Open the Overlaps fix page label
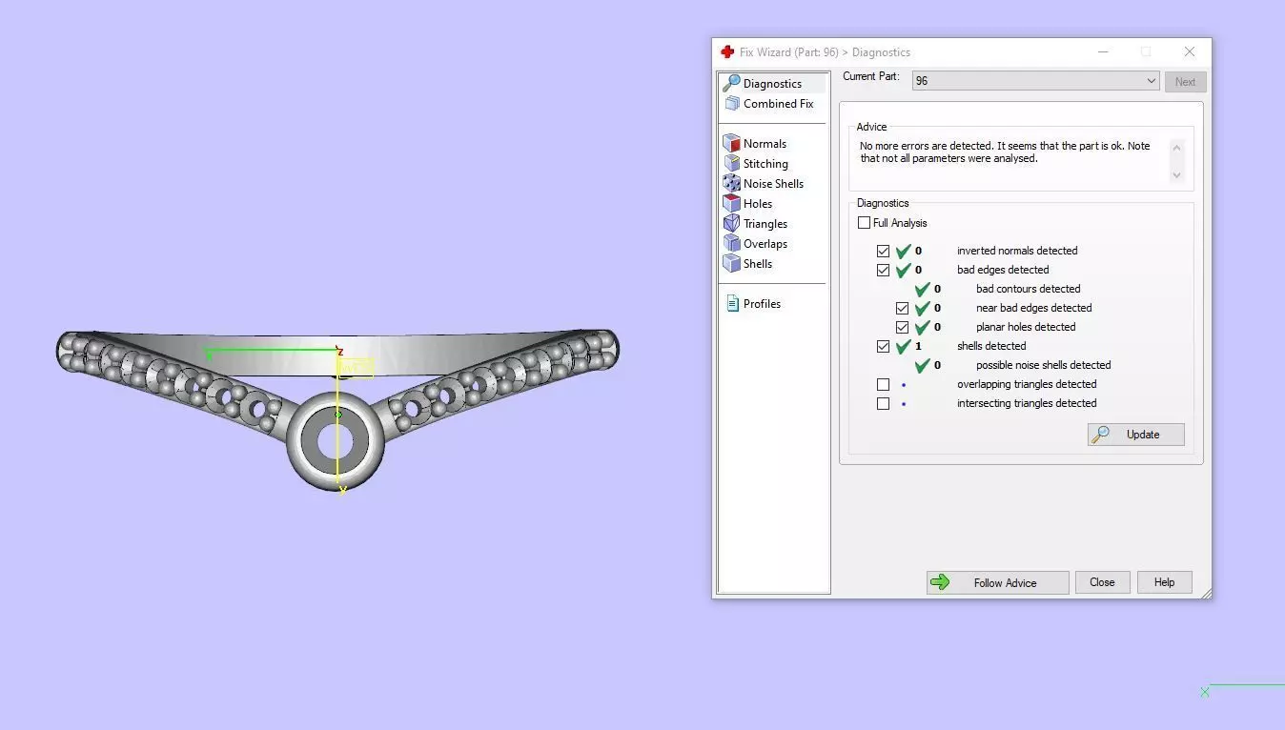The image size is (1285, 730). (x=765, y=244)
